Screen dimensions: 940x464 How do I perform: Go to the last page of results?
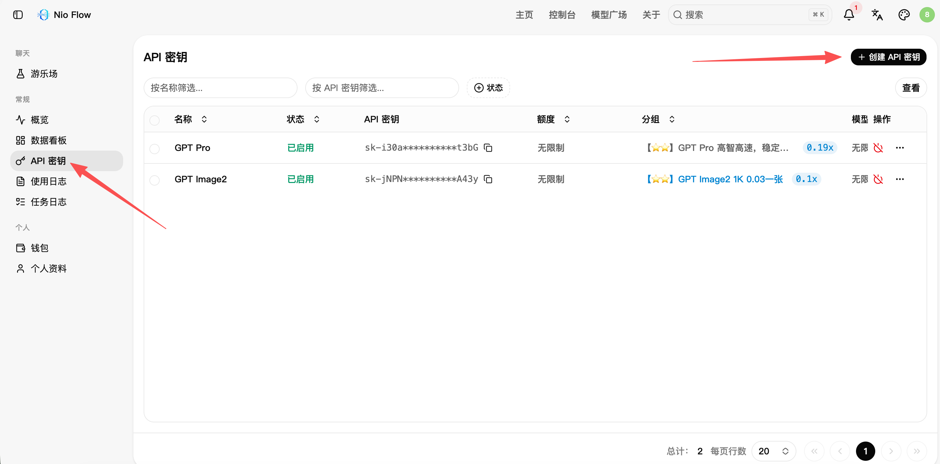[x=916, y=451]
